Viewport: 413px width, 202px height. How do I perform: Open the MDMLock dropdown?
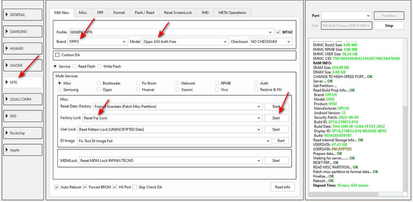(171, 161)
